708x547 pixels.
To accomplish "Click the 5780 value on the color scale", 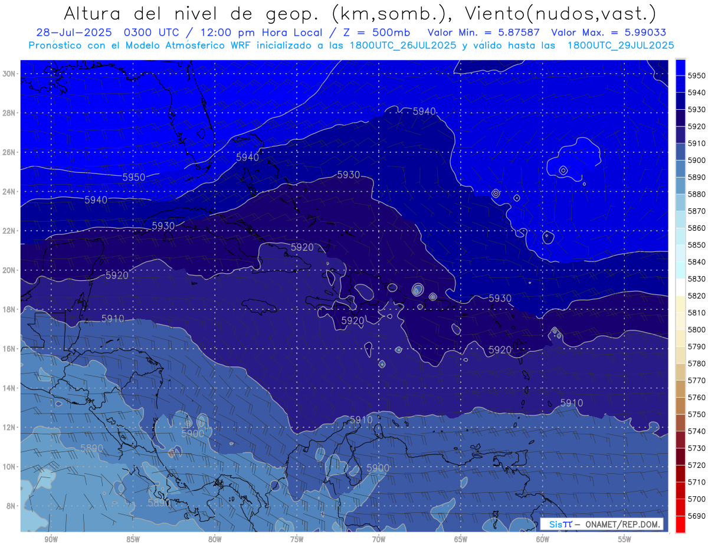I will click(697, 363).
